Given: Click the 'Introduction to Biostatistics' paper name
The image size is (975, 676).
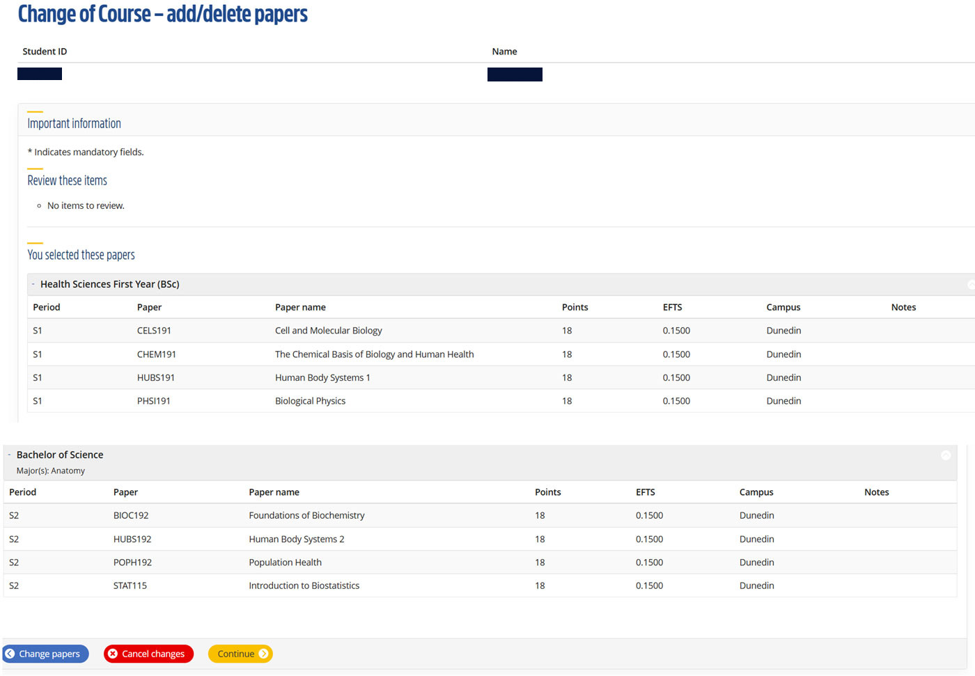Looking at the screenshot, I should 304,585.
